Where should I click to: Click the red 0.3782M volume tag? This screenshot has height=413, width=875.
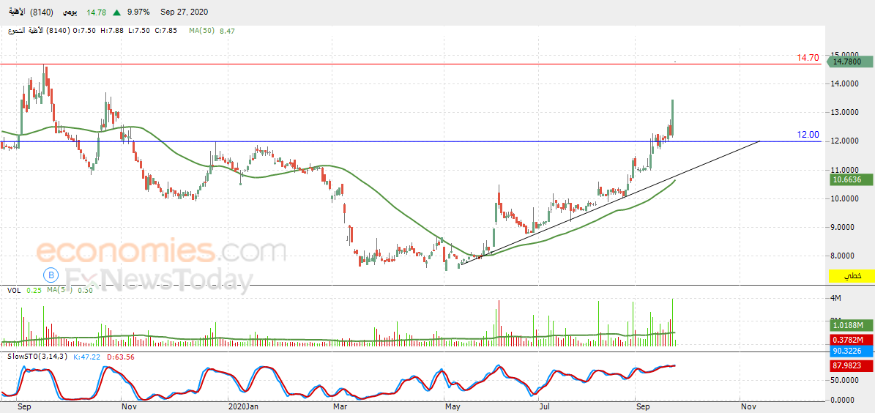click(x=852, y=339)
